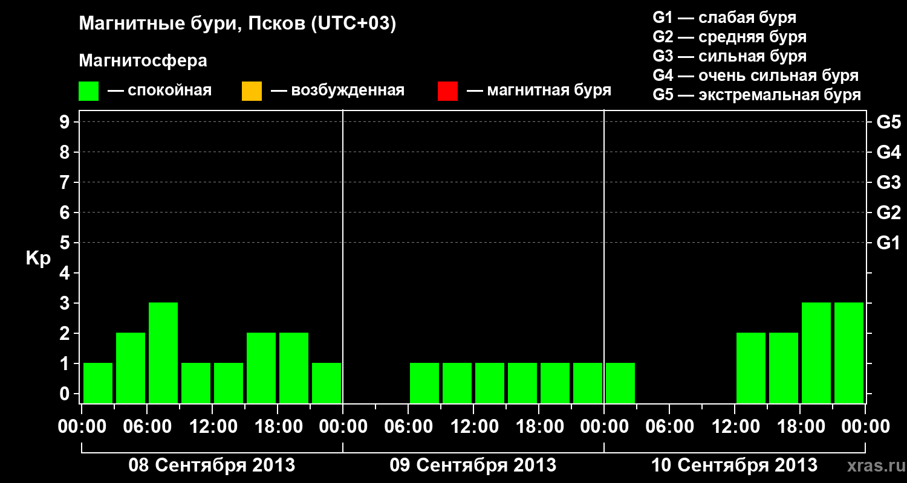907x483 pixels.
Task: Click 'G2 — средняя буря' legend line
Action: (x=730, y=37)
